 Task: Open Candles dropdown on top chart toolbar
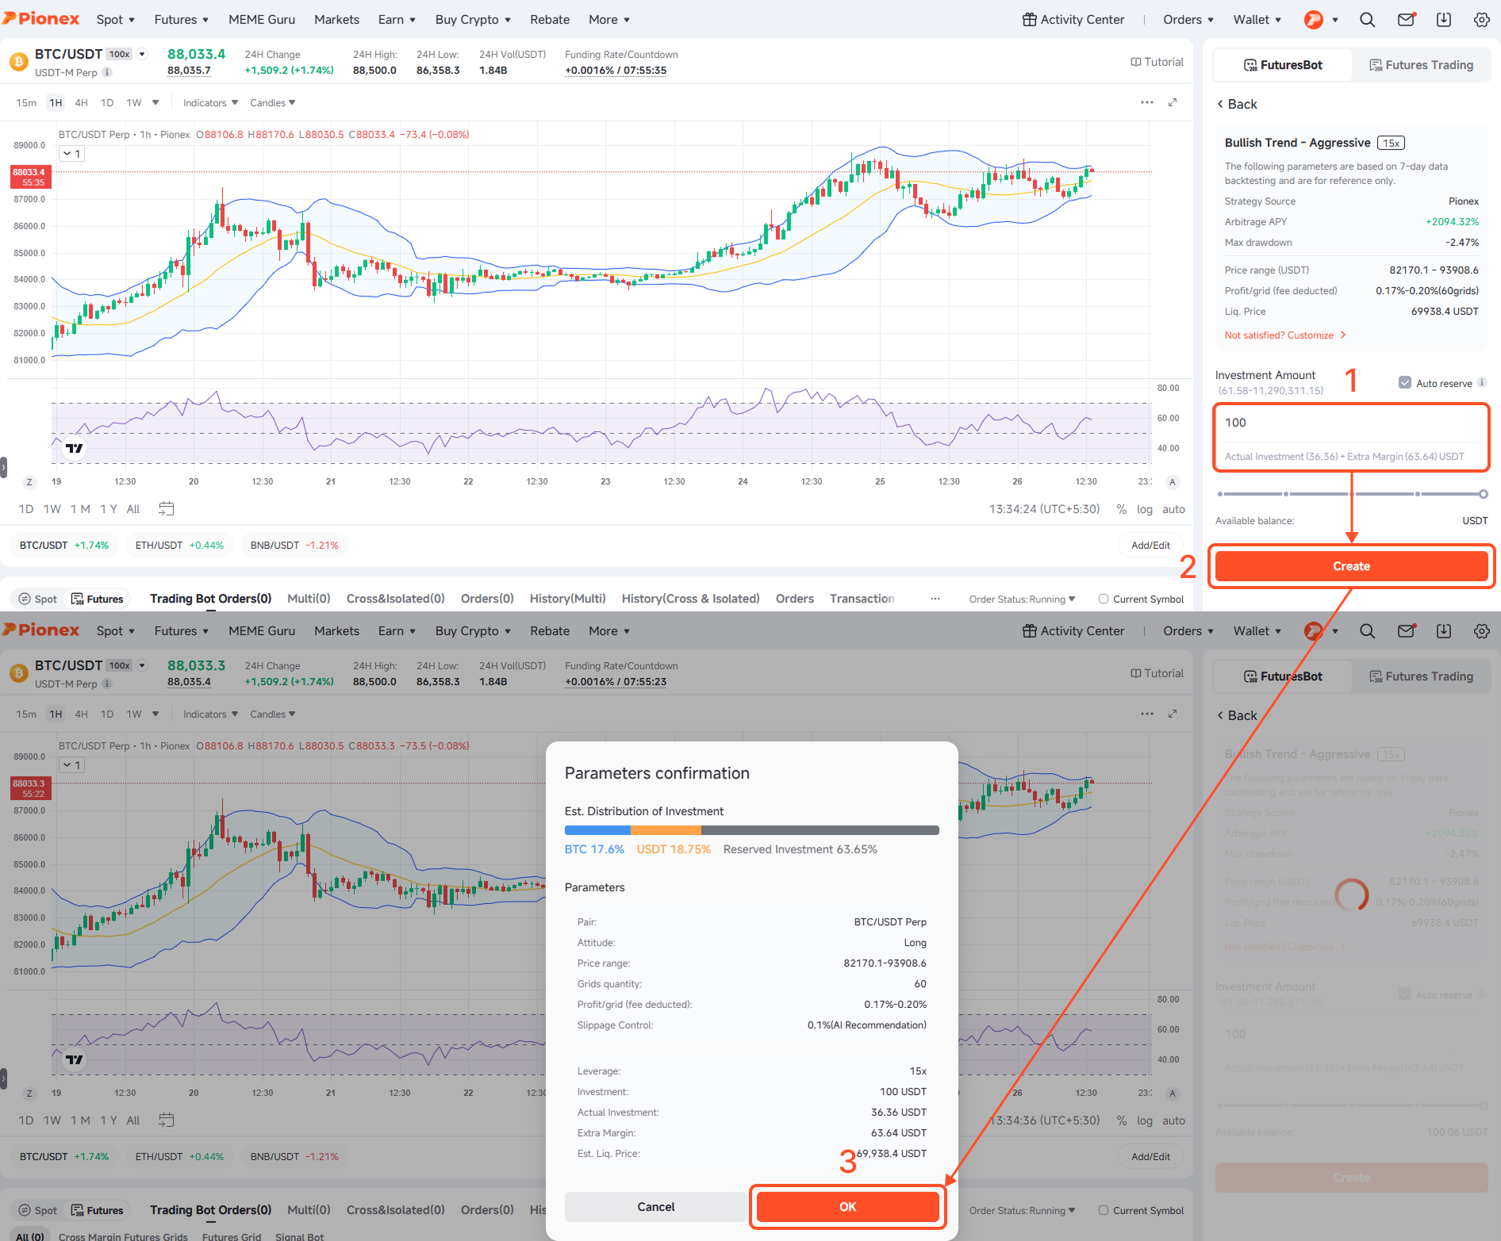point(273,103)
